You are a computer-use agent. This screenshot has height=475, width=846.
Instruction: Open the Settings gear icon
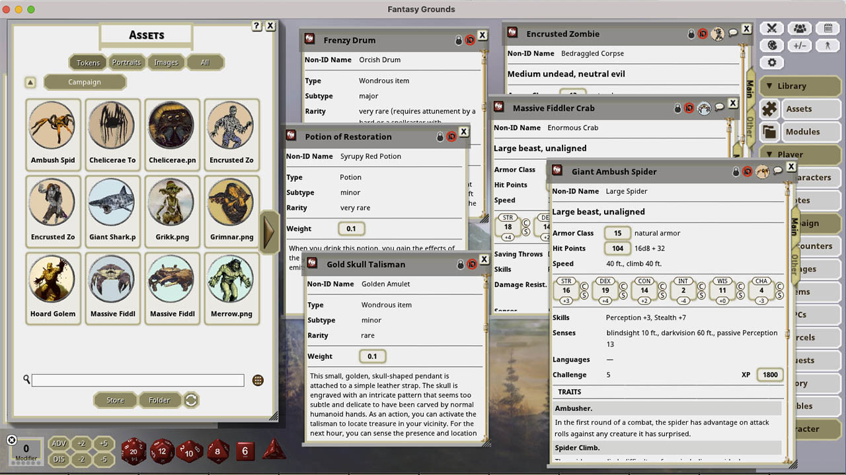(771, 62)
